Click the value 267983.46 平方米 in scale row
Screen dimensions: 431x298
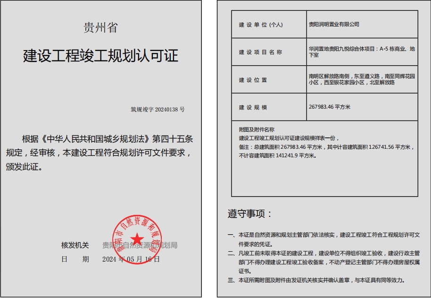329,107
